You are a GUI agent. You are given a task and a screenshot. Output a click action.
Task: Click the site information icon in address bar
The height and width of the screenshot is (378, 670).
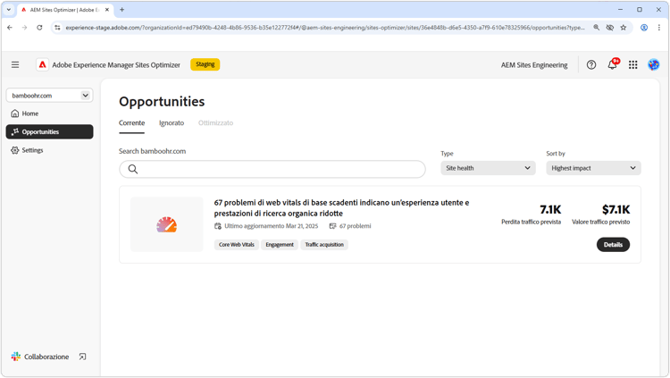point(57,28)
